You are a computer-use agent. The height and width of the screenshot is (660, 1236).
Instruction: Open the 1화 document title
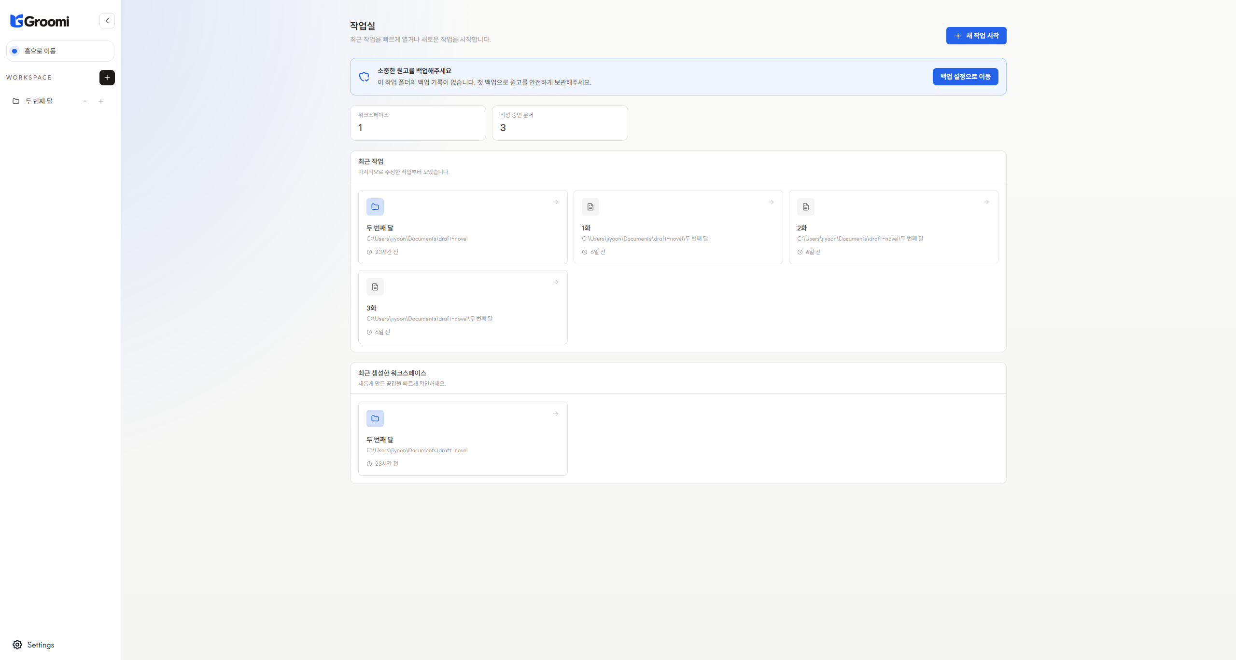point(586,228)
